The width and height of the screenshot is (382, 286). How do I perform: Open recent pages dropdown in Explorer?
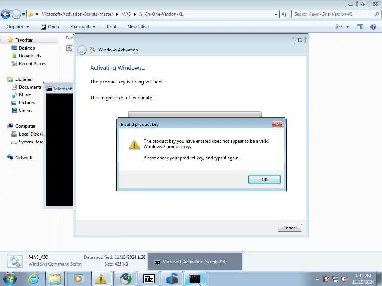pyautogui.click(x=24, y=15)
